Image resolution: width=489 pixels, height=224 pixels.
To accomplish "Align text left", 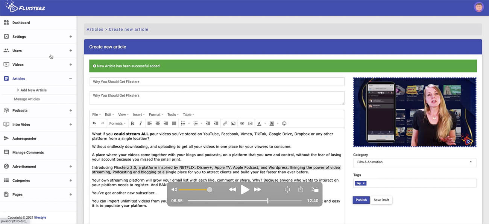I will coord(149,123).
